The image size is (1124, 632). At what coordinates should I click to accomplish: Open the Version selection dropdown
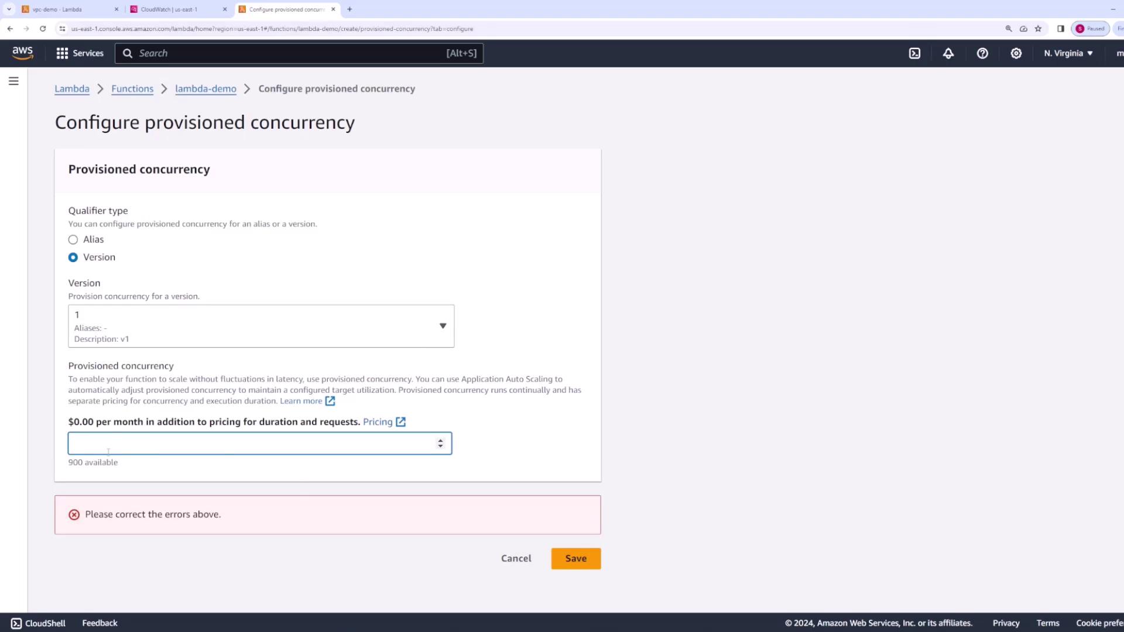(x=261, y=326)
